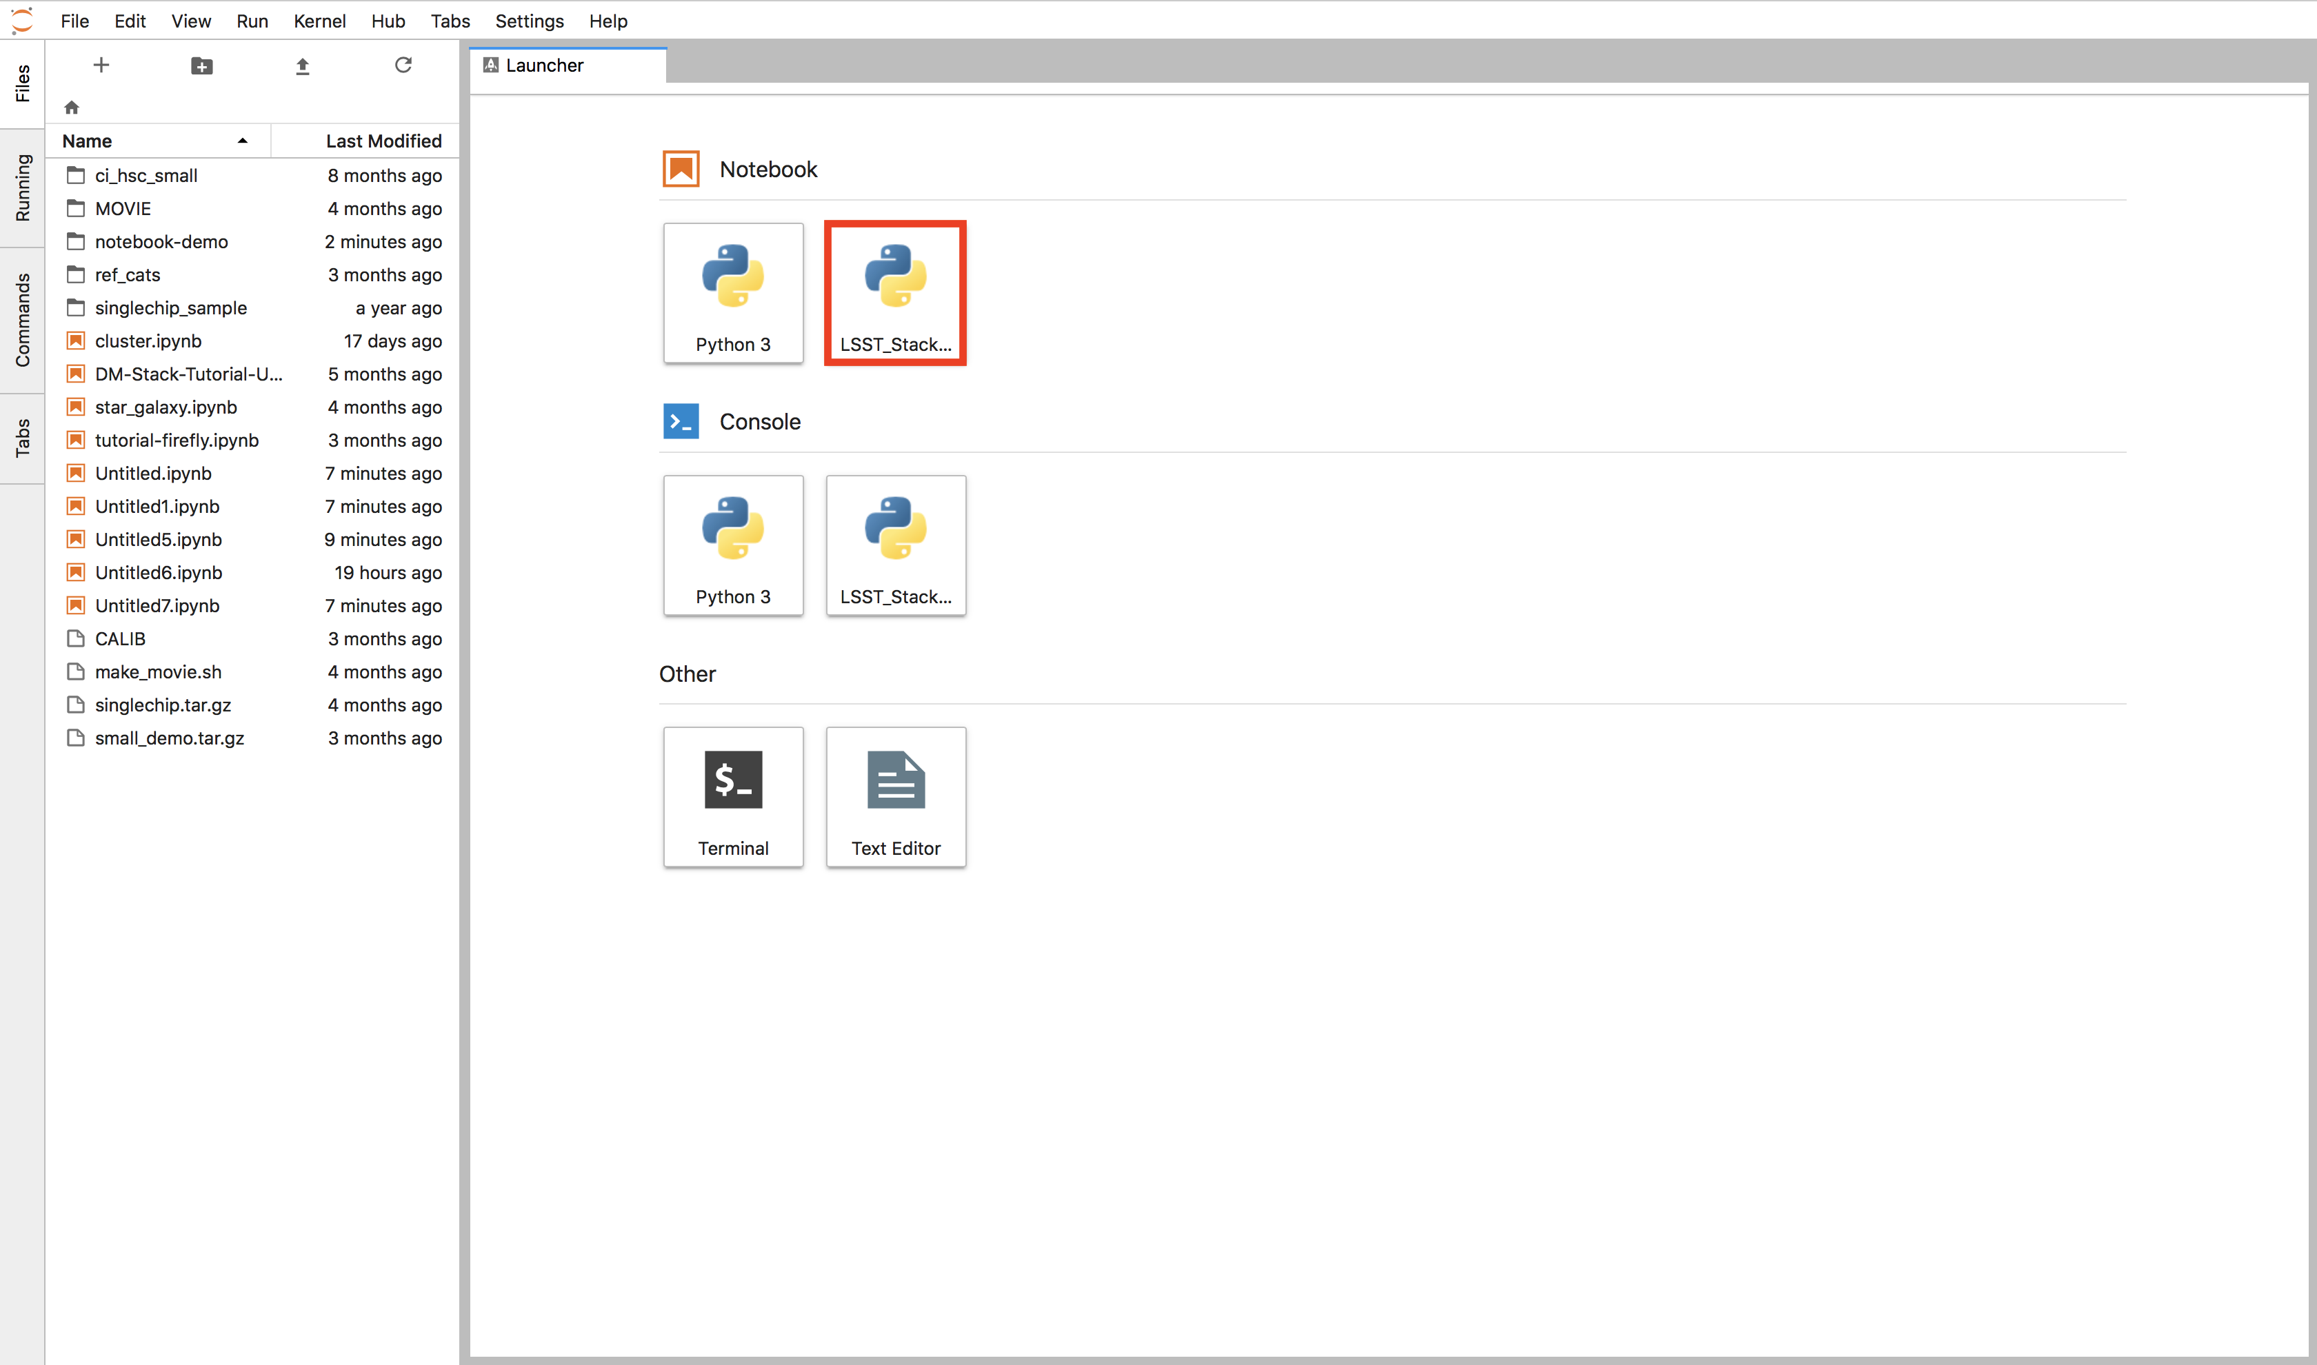Click the Console section heading
The width and height of the screenshot is (2317, 1365).
click(760, 421)
